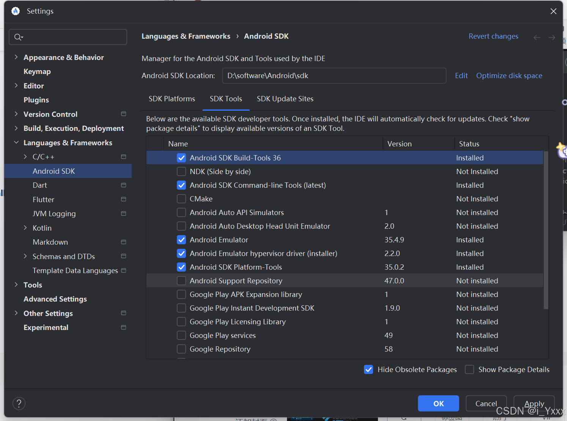This screenshot has width=567, height=421.
Task: Expand Appearance & Behavior section
Action: (x=16, y=57)
